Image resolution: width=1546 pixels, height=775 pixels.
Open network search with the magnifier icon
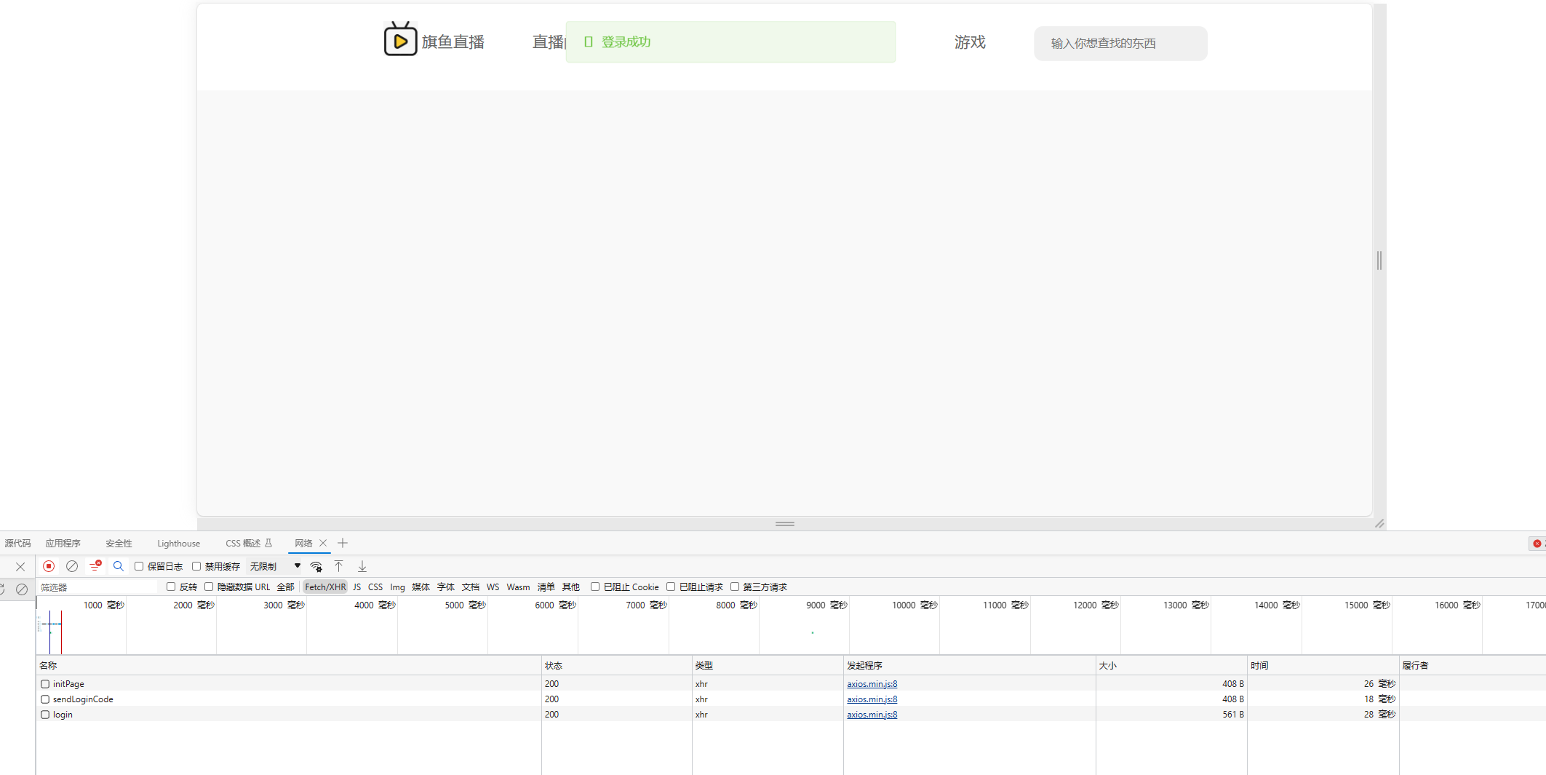point(119,566)
